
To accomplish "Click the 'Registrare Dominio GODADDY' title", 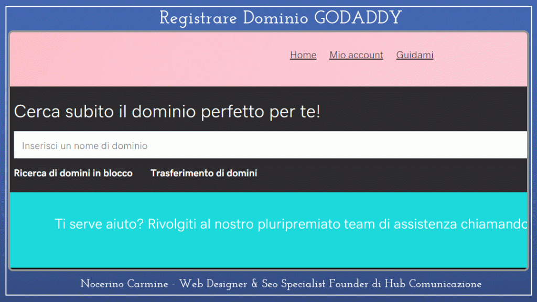I will [281, 18].
